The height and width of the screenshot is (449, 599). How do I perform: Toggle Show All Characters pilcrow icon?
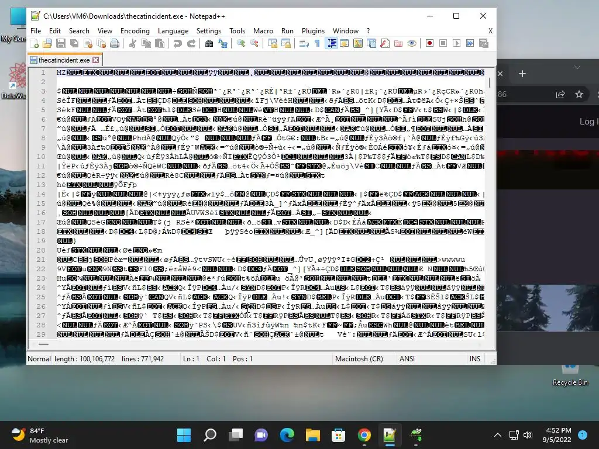pos(317,43)
